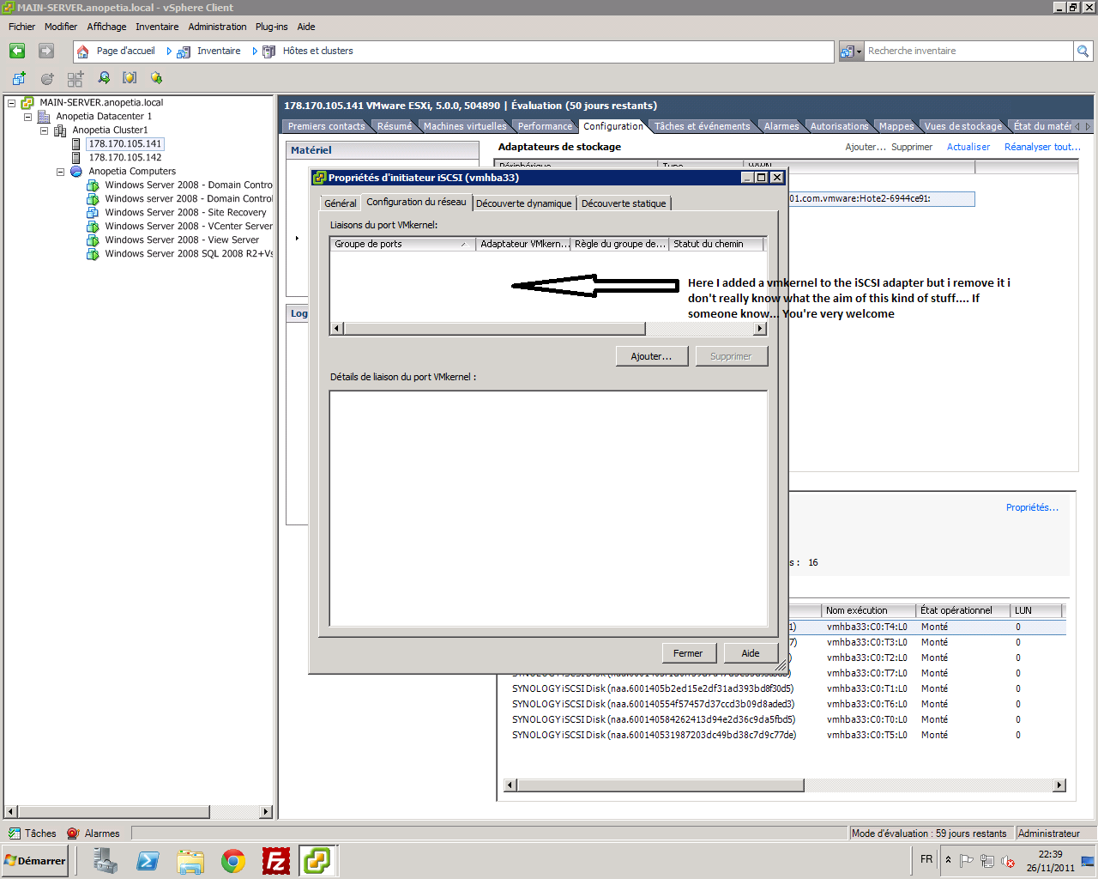Click Fermer to close iSCSI properties
This screenshot has width=1098, height=879.
click(689, 652)
